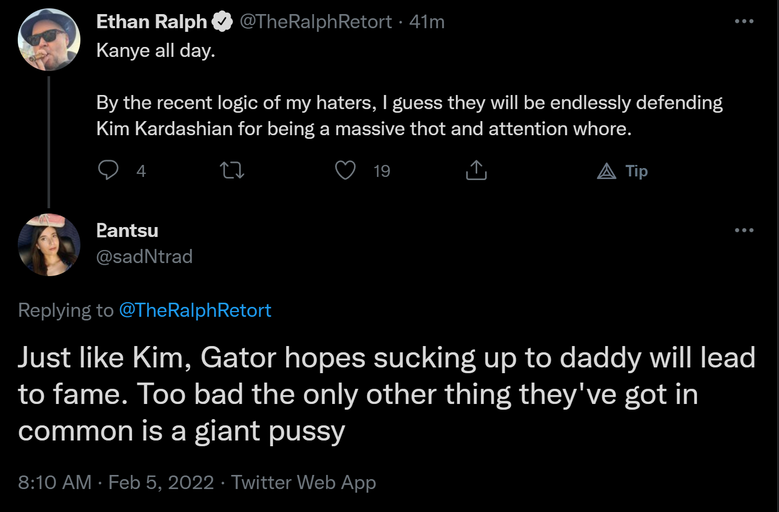Open the three-dot menu on Pantsu's reply
This screenshot has width=779, height=512.
pyautogui.click(x=744, y=230)
